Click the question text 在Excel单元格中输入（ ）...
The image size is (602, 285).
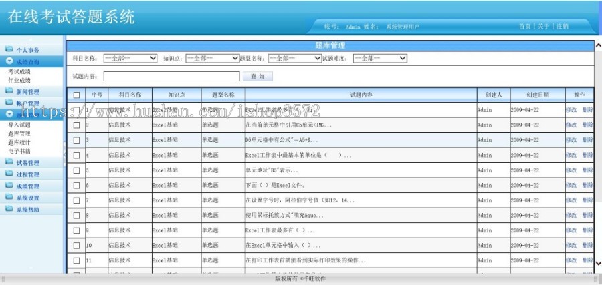pyautogui.click(x=282, y=245)
